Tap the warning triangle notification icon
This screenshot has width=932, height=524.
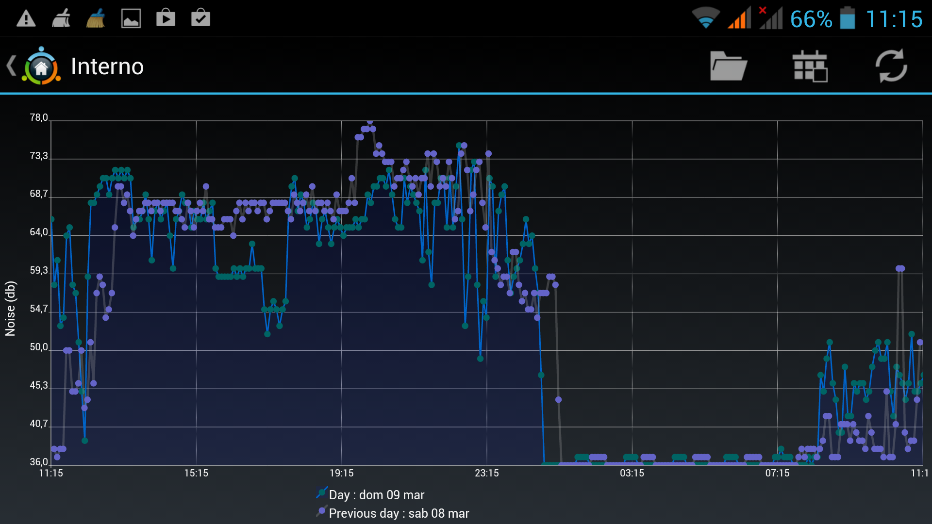(x=26, y=19)
